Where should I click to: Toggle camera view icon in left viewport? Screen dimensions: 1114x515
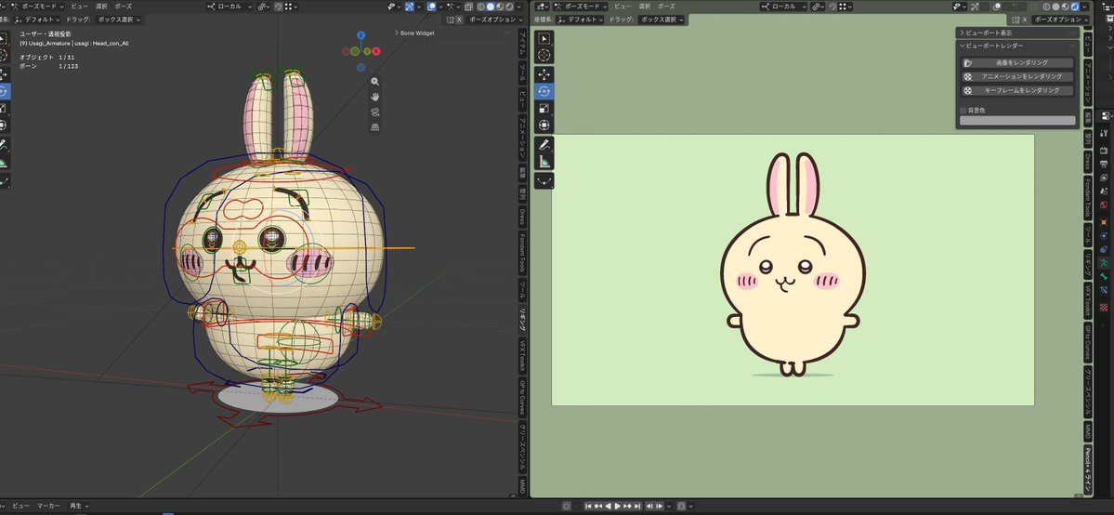[x=375, y=112]
